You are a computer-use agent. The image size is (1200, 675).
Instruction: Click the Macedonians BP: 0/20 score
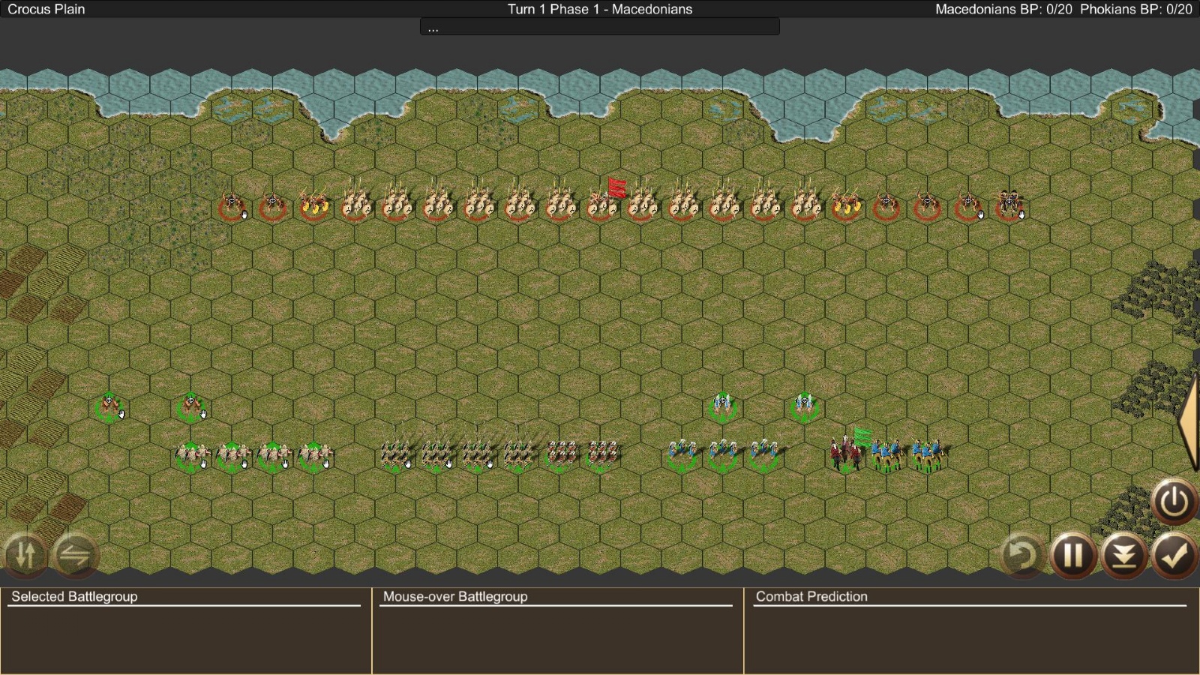pos(1003,9)
